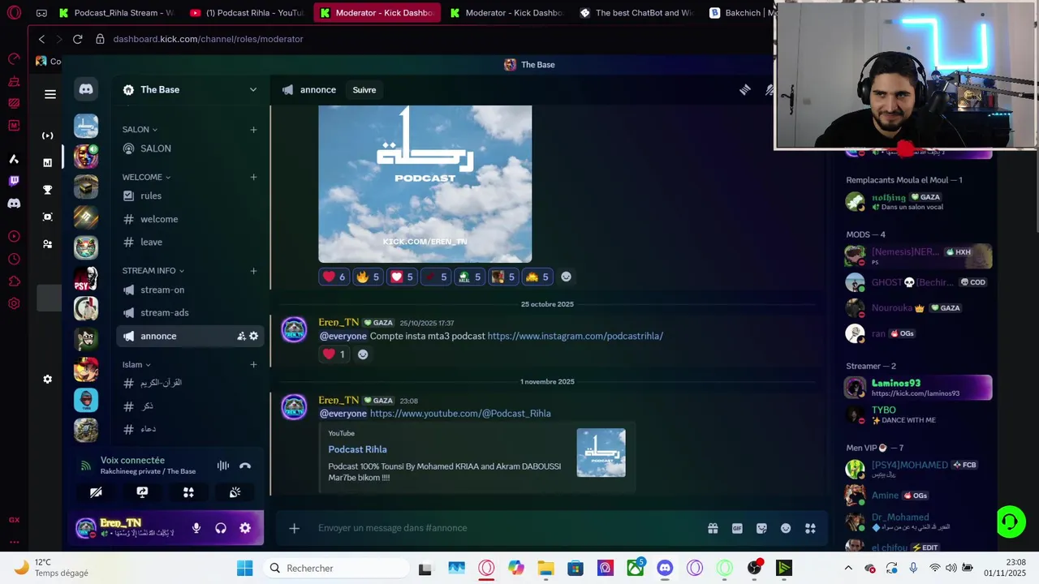The image size is (1039, 584).
Task: Create invite for annonce channel
Action: click(241, 336)
